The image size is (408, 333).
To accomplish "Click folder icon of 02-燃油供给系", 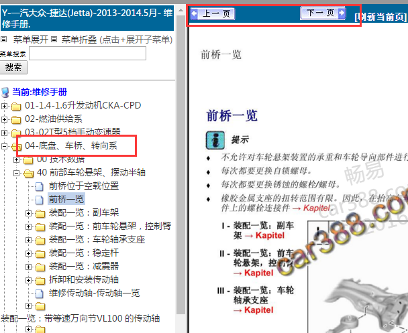I will pyautogui.click(x=16, y=119).
